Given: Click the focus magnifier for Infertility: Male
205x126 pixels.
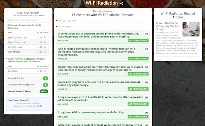Looking at the screenshot, I should coord(45,47).
